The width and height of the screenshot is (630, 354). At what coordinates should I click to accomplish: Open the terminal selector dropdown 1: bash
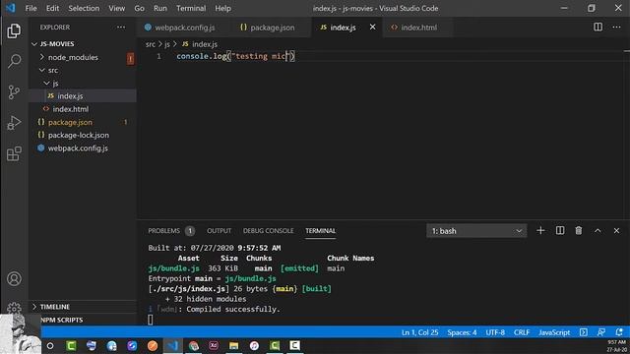[476, 231]
